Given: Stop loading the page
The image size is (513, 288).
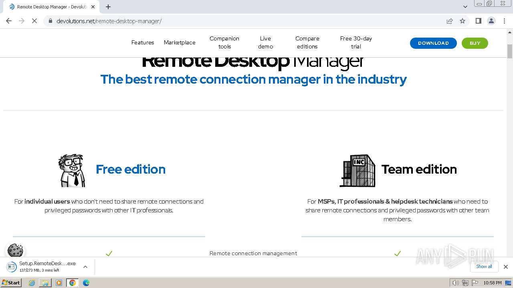Looking at the screenshot, I should pyautogui.click(x=34, y=21).
